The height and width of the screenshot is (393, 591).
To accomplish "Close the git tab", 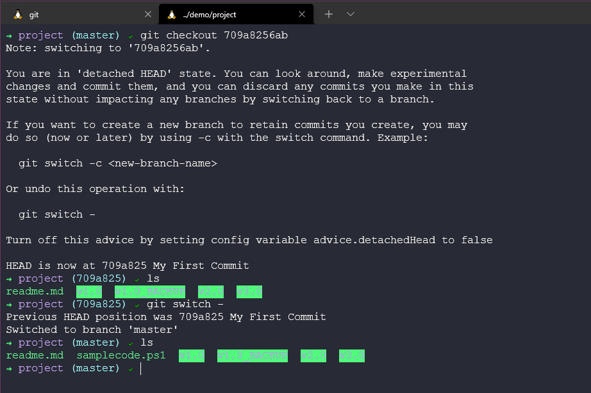I will pos(148,14).
